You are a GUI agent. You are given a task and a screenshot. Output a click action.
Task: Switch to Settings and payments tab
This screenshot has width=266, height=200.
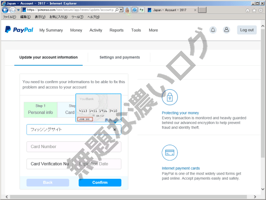pyautogui.click(x=120, y=57)
